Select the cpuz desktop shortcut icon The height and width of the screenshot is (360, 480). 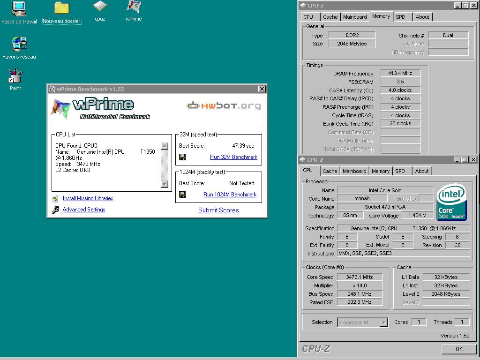coord(100,7)
